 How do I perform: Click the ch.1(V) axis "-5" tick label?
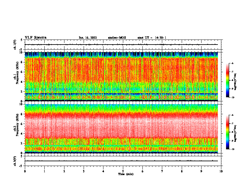pyautogui.click(x=21, y=50)
